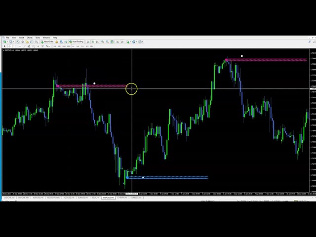Click the Zoom Out magnifier icon

click(107, 42)
